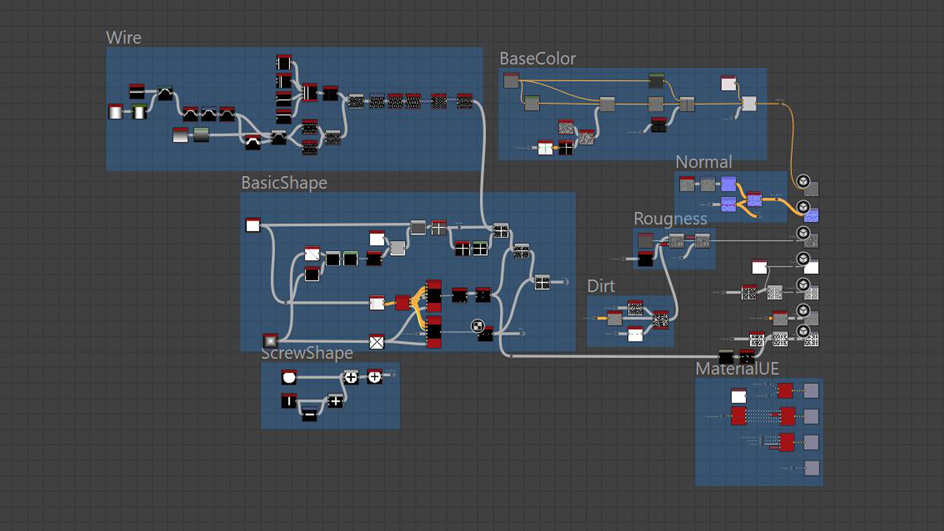
Task: Click the diagonally split white node in BasicShape
Action: click(x=312, y=253)
